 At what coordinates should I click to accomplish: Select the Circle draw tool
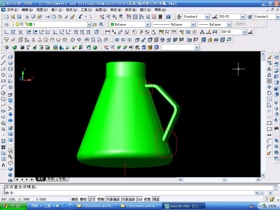[3, 93]
